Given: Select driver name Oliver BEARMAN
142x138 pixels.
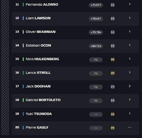Looking at the screenshot, I should (x=41, y=32).
